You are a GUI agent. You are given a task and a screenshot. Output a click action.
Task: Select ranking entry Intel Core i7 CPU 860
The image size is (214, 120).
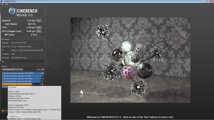tap(23, 76)
